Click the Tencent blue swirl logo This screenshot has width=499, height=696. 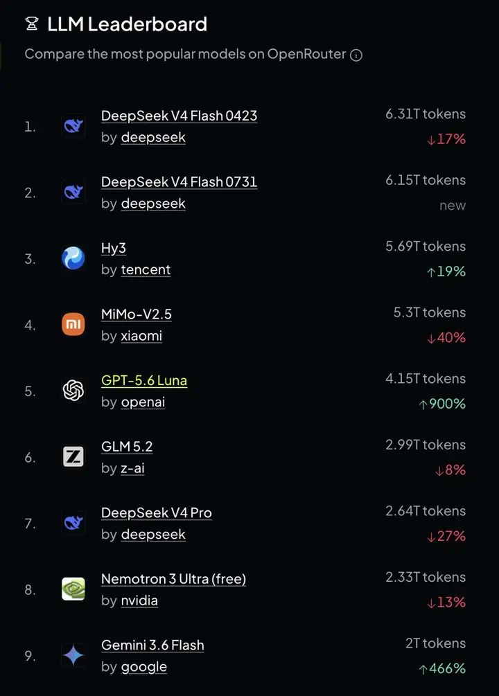[x=73, y=258]
